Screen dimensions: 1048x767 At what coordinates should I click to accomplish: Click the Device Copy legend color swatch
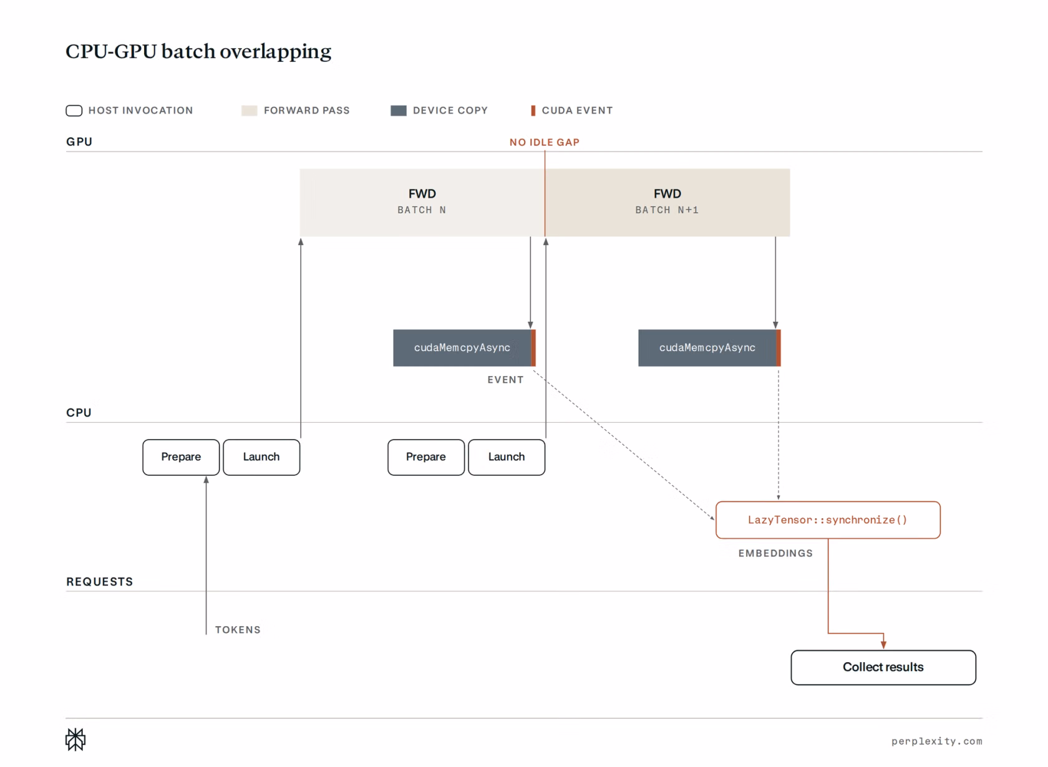tap(399, 110)
